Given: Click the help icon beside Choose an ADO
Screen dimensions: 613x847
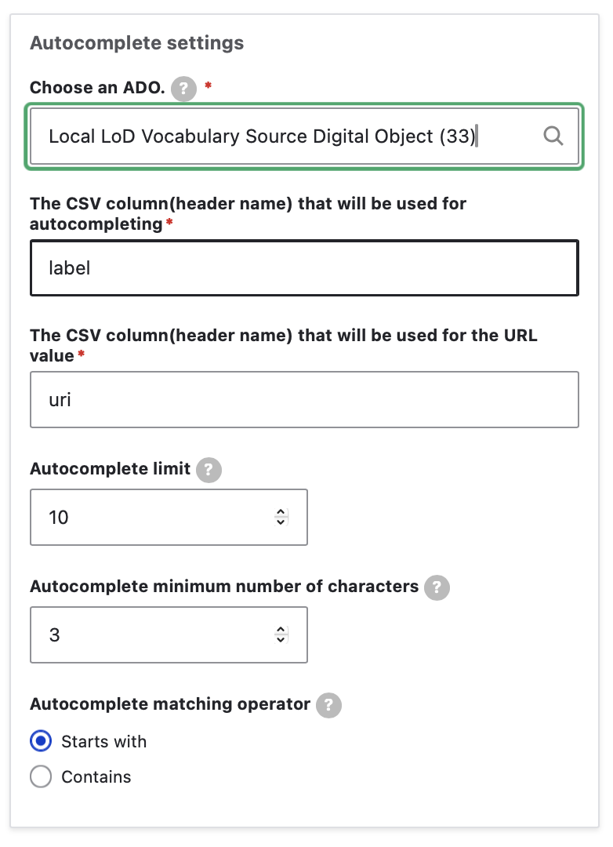Looking at the screenshot, I should coord(183,89).
